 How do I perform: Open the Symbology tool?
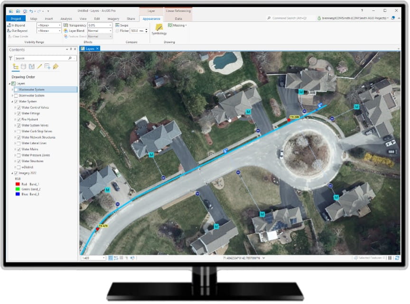coord(159,29)
